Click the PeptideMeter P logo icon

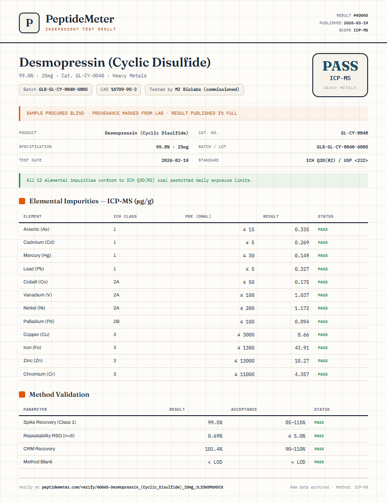pos(29,23)
